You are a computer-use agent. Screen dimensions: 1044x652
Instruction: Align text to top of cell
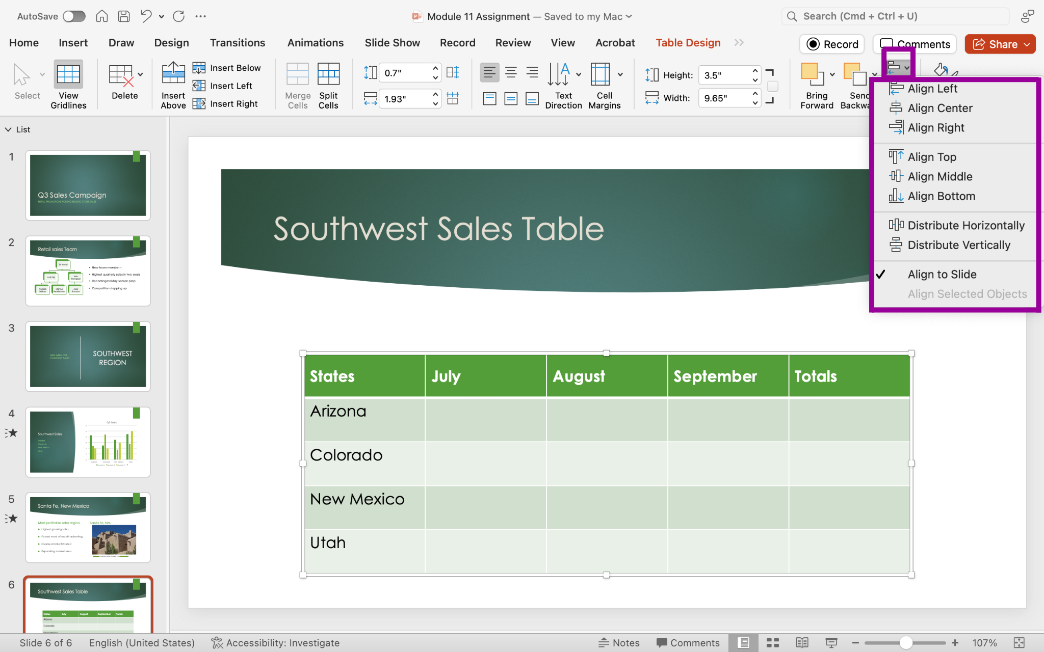coord(489,98)
